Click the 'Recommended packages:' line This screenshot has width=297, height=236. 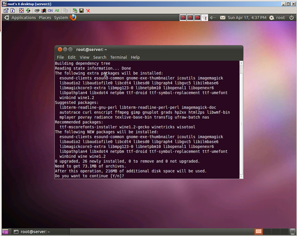[x=79, y=122]
